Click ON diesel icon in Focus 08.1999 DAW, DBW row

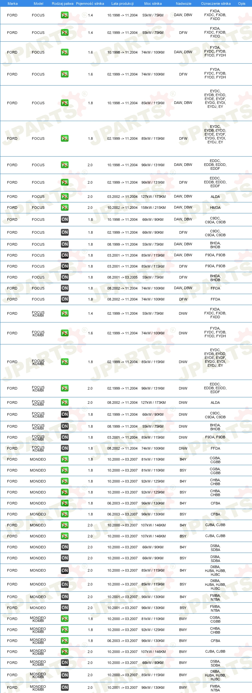pyautogui.click(x=65, y=244)
